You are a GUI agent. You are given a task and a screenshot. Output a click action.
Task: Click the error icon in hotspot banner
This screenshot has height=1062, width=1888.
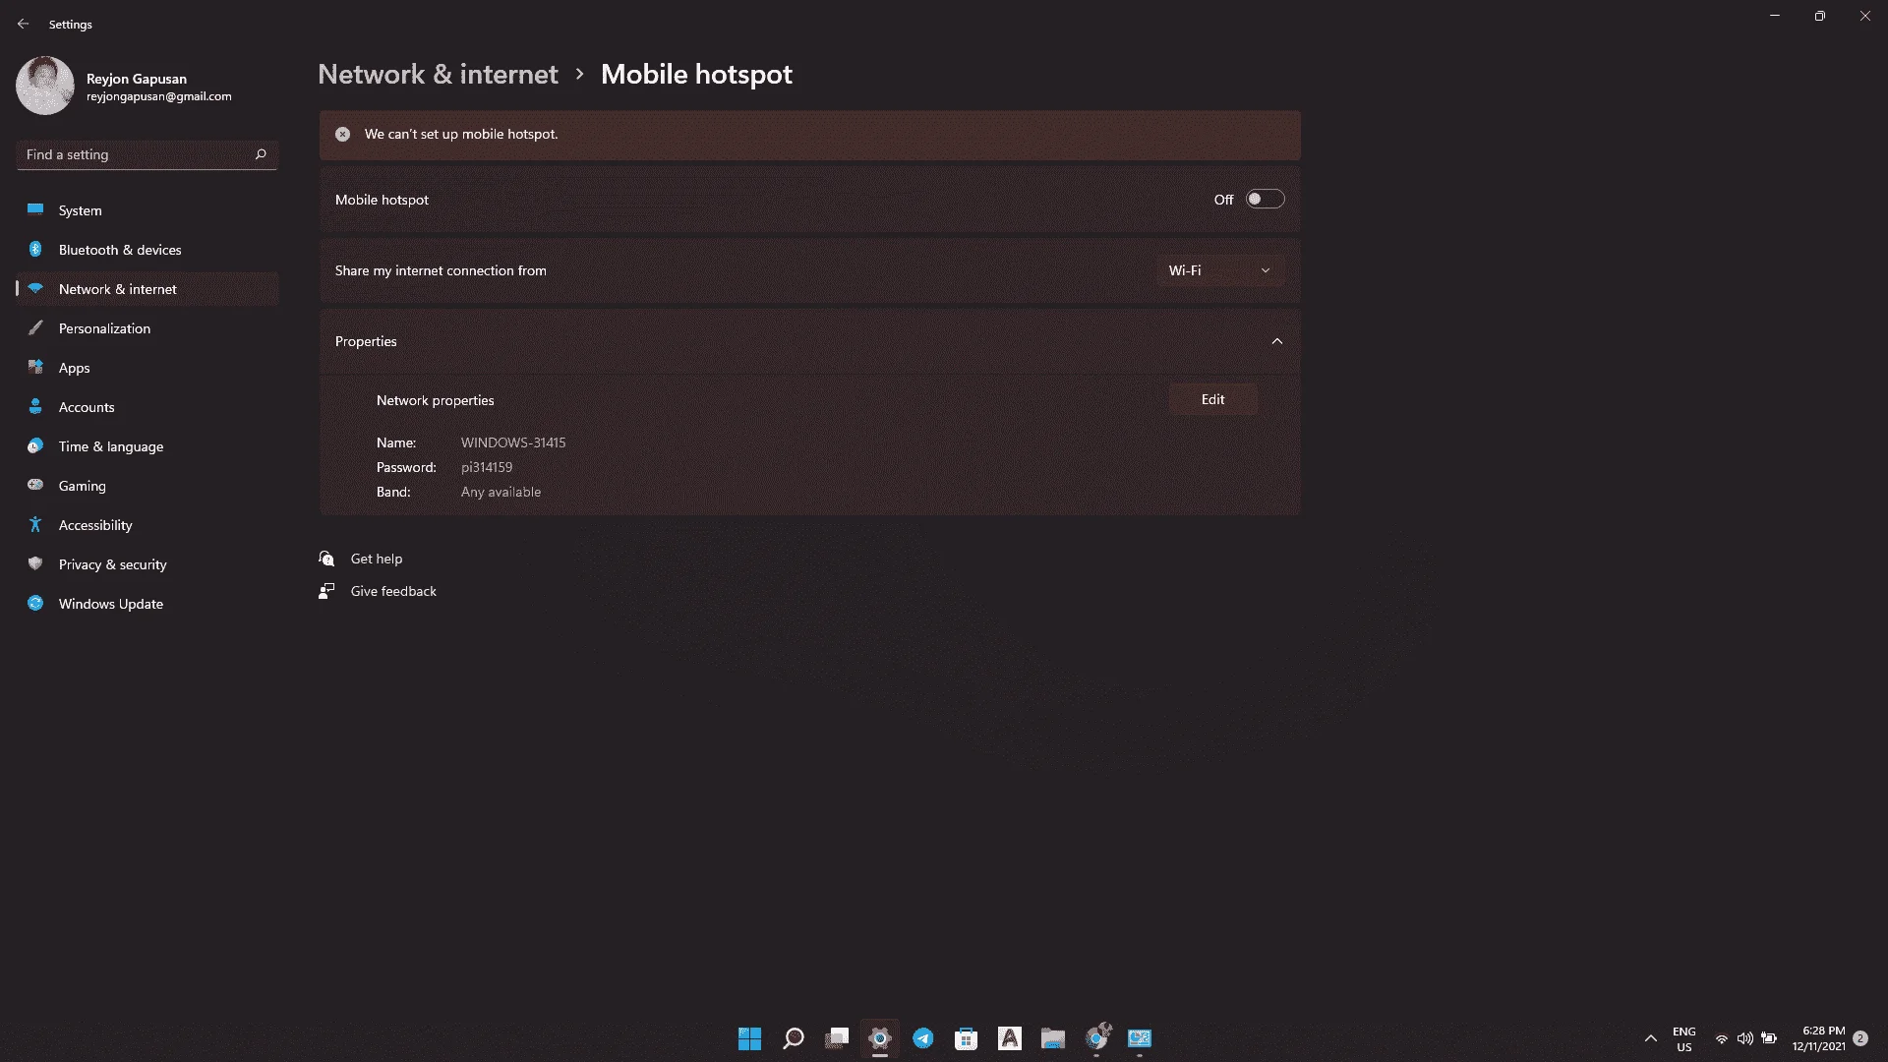click(x=342, y=135)
